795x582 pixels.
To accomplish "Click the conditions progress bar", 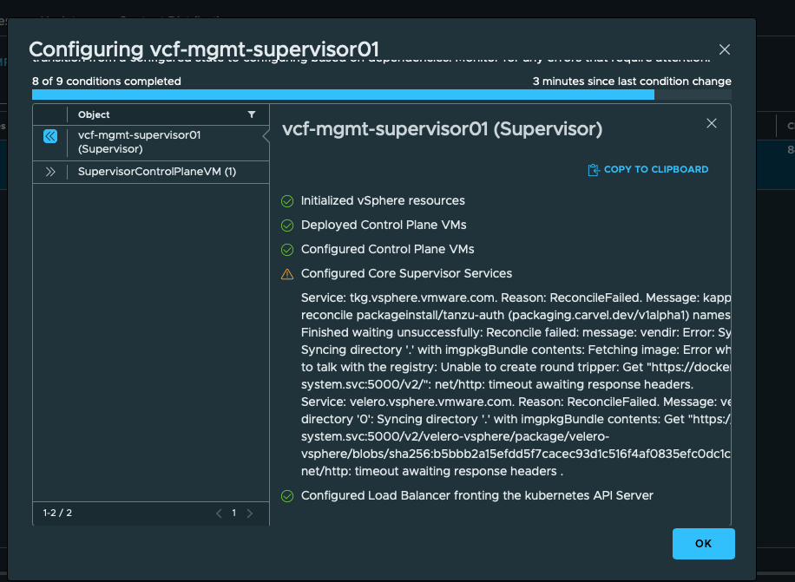I will pyautogui.click(x=381, y=95).
